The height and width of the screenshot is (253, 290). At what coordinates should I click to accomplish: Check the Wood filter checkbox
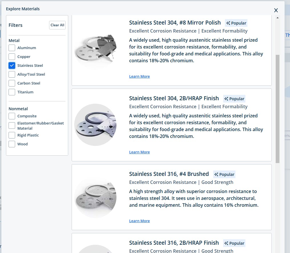click(x=12, y=144)
